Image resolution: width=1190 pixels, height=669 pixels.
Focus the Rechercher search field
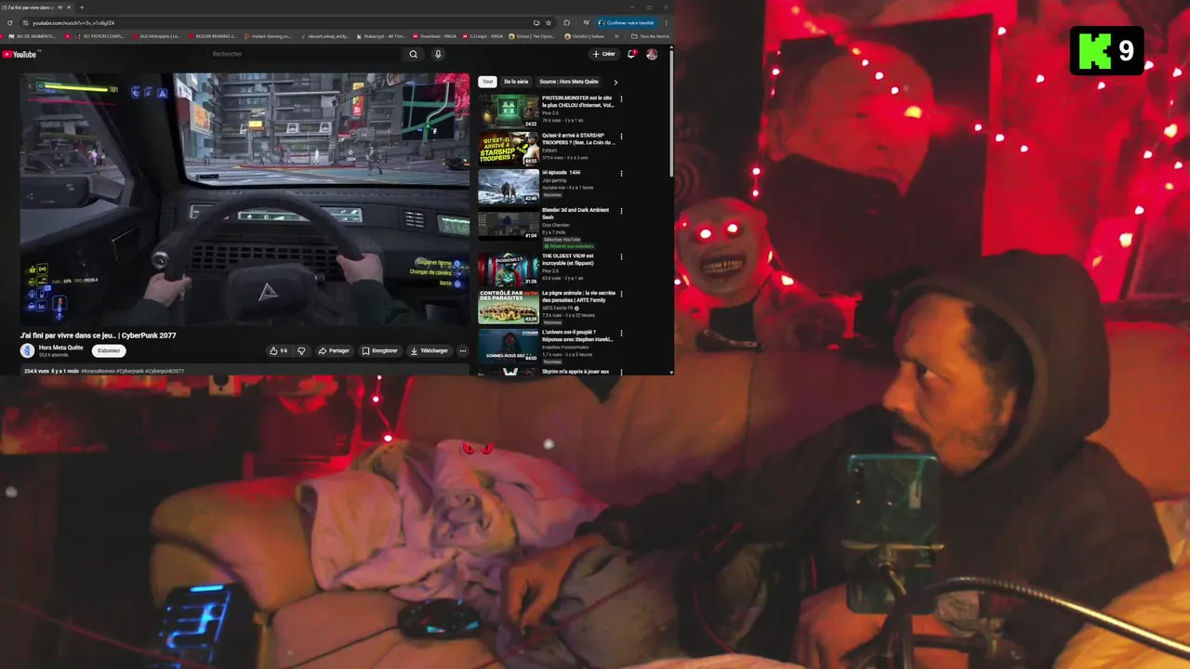(305, 54)
